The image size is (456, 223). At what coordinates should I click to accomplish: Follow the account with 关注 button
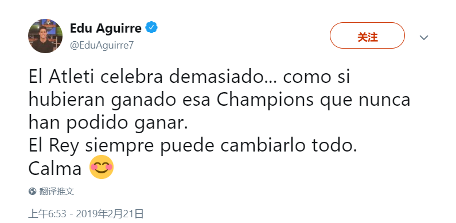[x=367, y=35]
